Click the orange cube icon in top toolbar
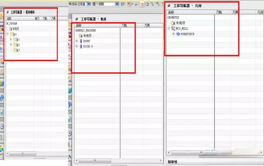This screenshot has width=264, height=166. coord(141,4)
